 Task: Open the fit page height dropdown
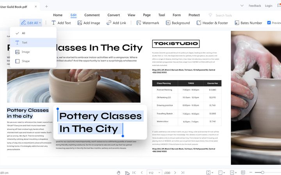coord(210,173)
